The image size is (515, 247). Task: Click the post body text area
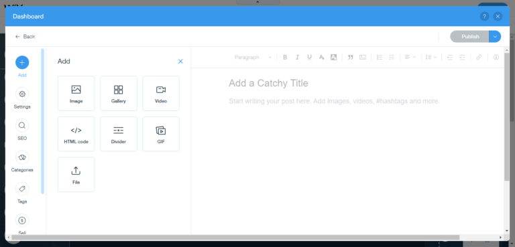(x=334, y=101)
